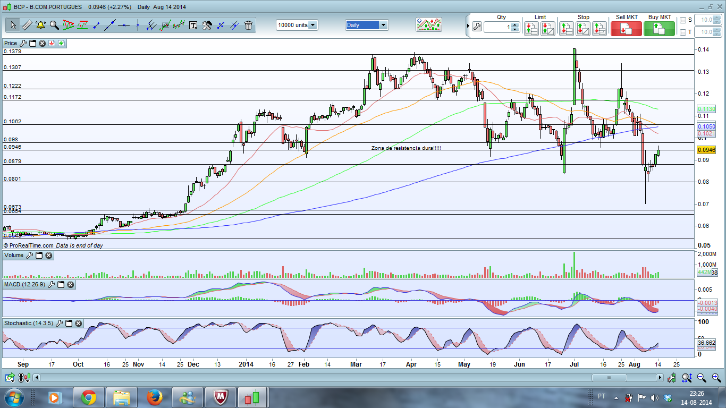
Task: Remove the Stochastic indicator panel
Action: (x=78, y=323)
